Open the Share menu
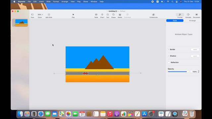212x119 pixels. 85,2
